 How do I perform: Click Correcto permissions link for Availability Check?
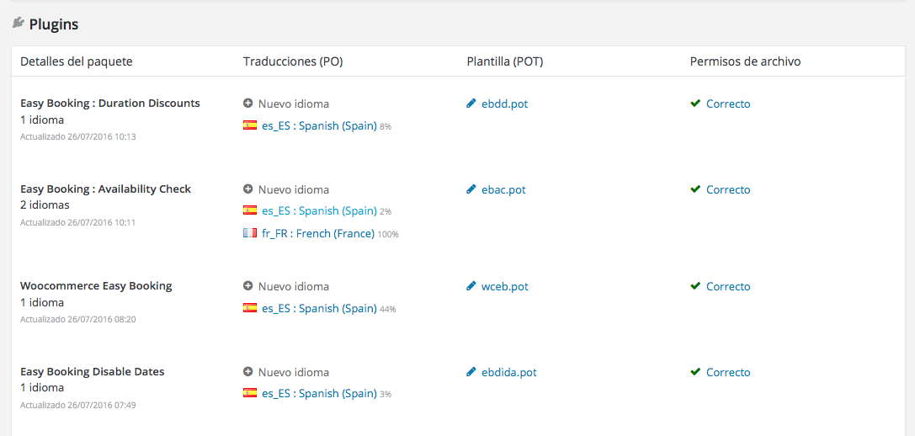pyautogui.click(x=728, y=189)
